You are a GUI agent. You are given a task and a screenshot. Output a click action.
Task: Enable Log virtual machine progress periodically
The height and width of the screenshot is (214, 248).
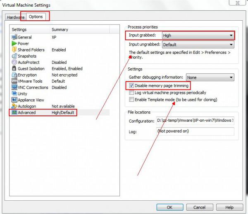131,93
